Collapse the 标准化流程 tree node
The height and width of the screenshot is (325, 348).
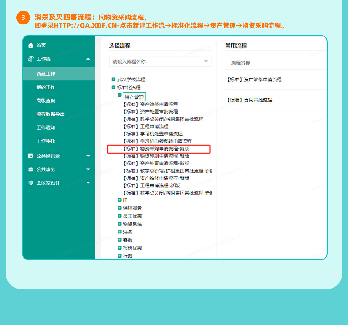[x=114, y=88]
